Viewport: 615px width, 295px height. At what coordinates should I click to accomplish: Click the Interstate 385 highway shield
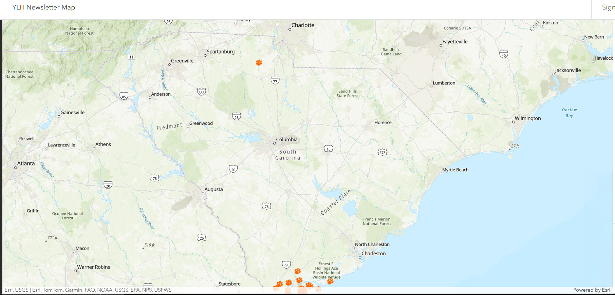pyautogui.click(x=201, y=92)
